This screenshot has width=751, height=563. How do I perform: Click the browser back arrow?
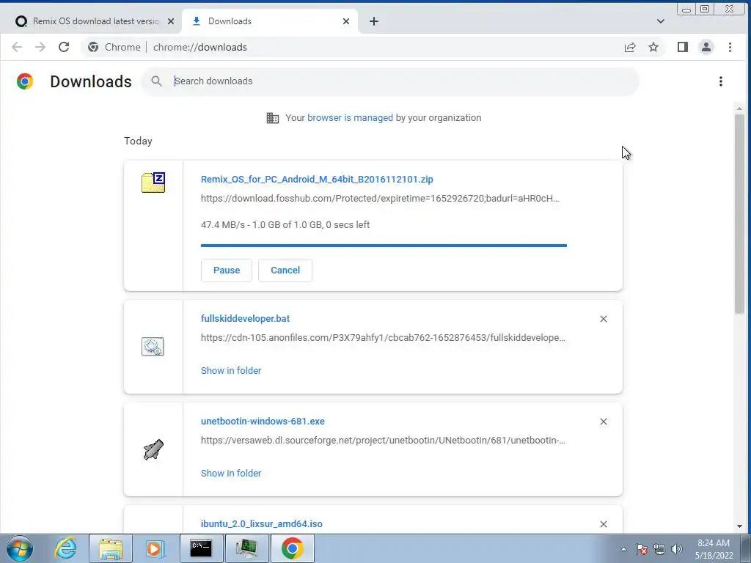tap(17, 47)
